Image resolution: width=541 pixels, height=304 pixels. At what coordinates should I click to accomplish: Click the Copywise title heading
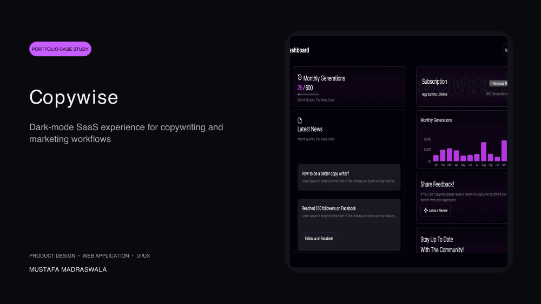pos(74,97)
